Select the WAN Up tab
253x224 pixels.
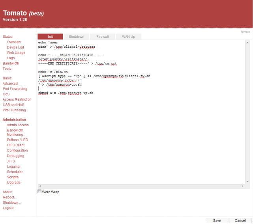coord(128,37)
